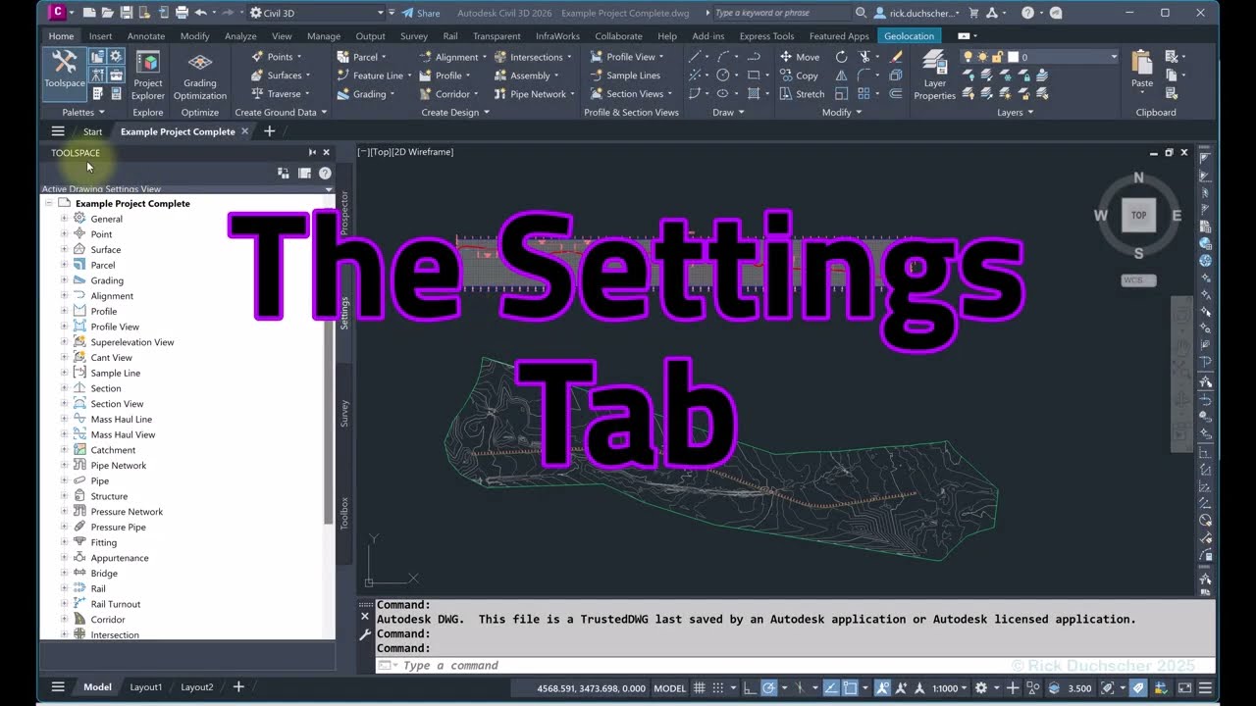Expand the Alignment settings node
Screen dimensions: 1256x706
click(65, 295)
